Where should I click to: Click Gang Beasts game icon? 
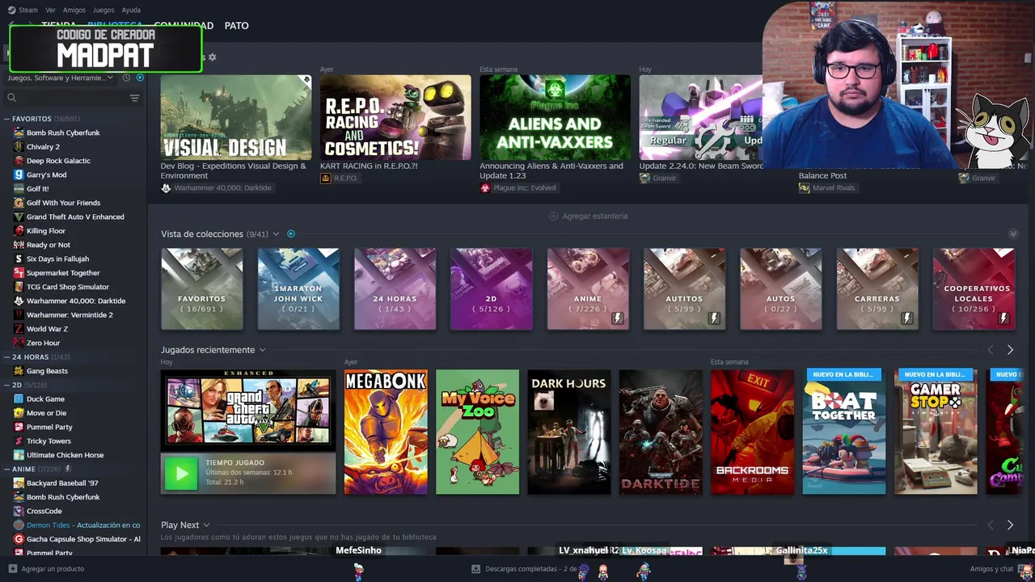19,371
